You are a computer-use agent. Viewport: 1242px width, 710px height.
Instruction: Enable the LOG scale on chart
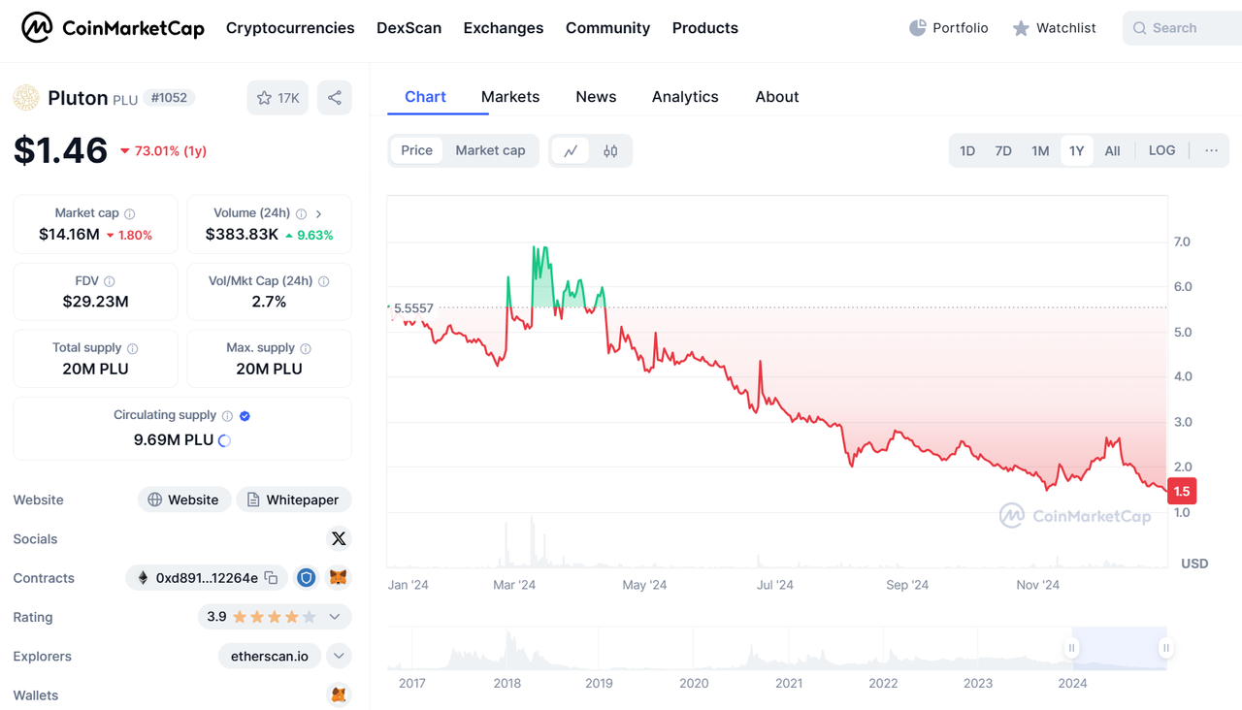pyautogui.click(x=1161, y=150)
